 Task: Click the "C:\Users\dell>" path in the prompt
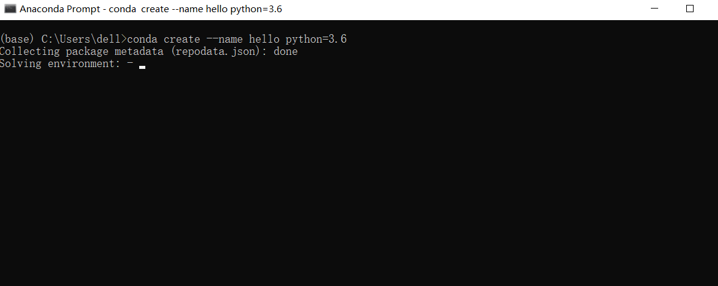(x=84, y=40)
